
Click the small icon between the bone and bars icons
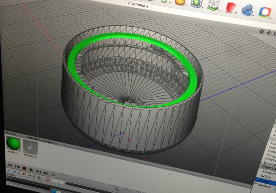[35, 176]
